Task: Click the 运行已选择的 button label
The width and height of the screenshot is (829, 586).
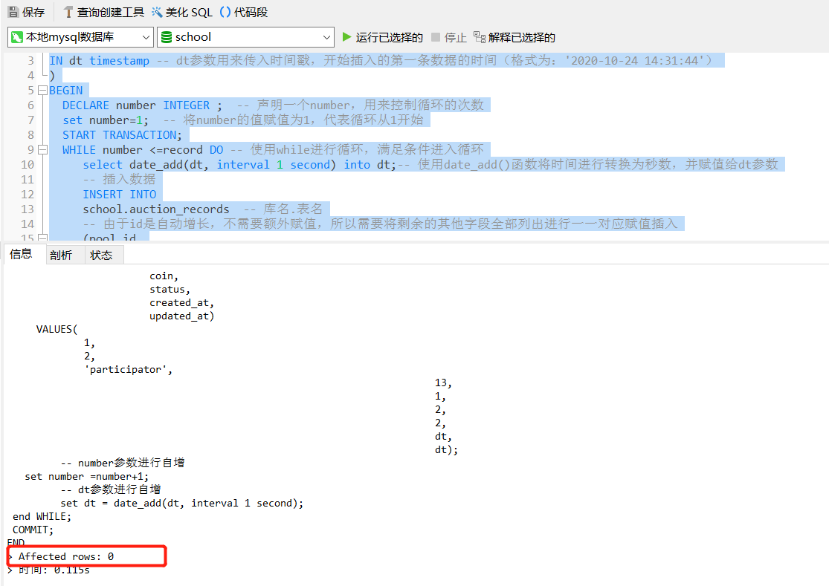Action: pos(389,37)
